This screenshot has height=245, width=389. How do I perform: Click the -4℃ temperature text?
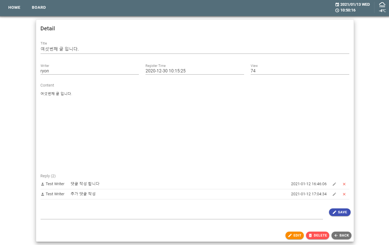(x=382, y=11)
